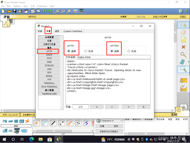Zoom in with the magnifier plus icon
190x143 pixels.
pyautogui.click(x=57, y=11)
